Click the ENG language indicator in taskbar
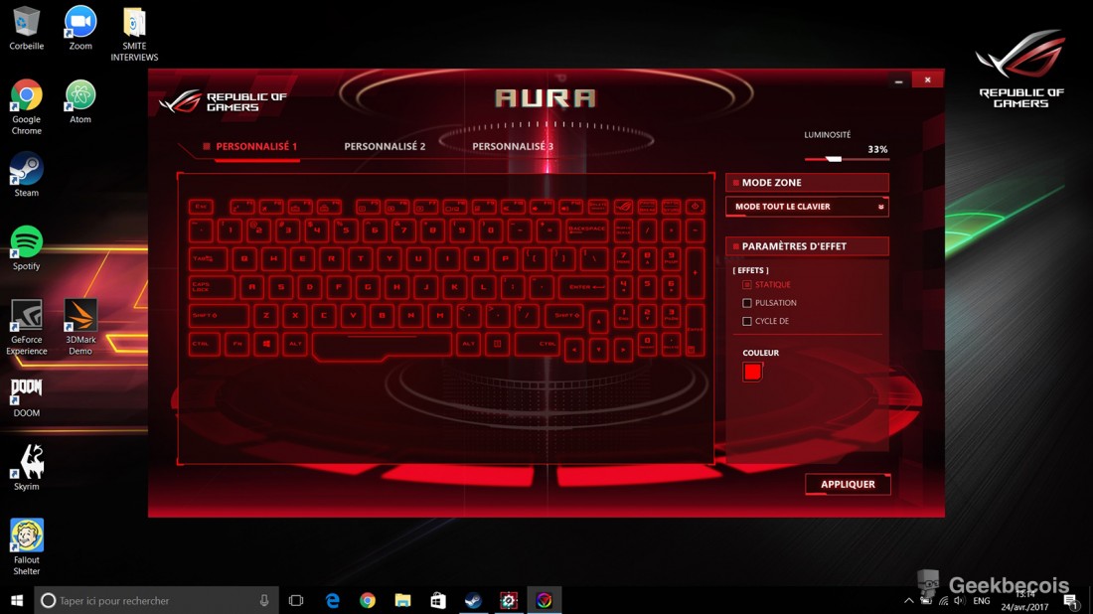This screenshot has width=1093, height=614. pos(981,601)
